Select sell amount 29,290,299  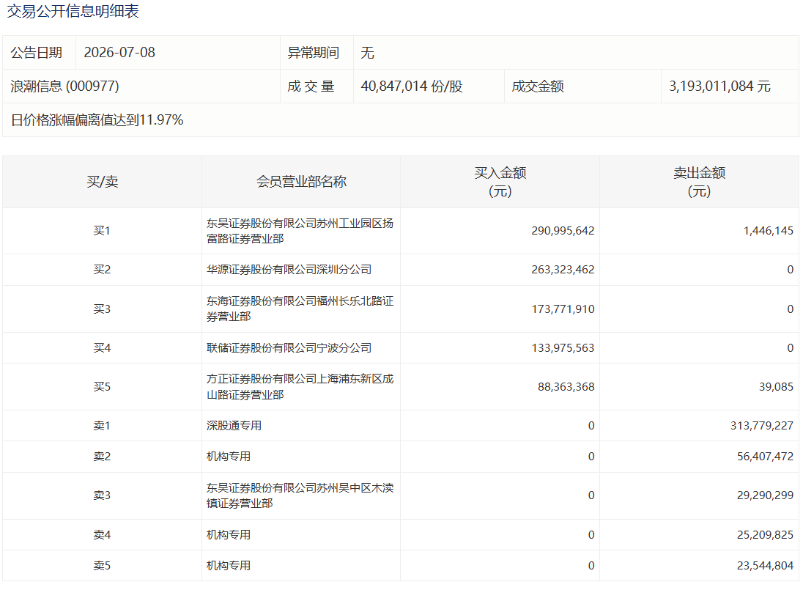765,495
